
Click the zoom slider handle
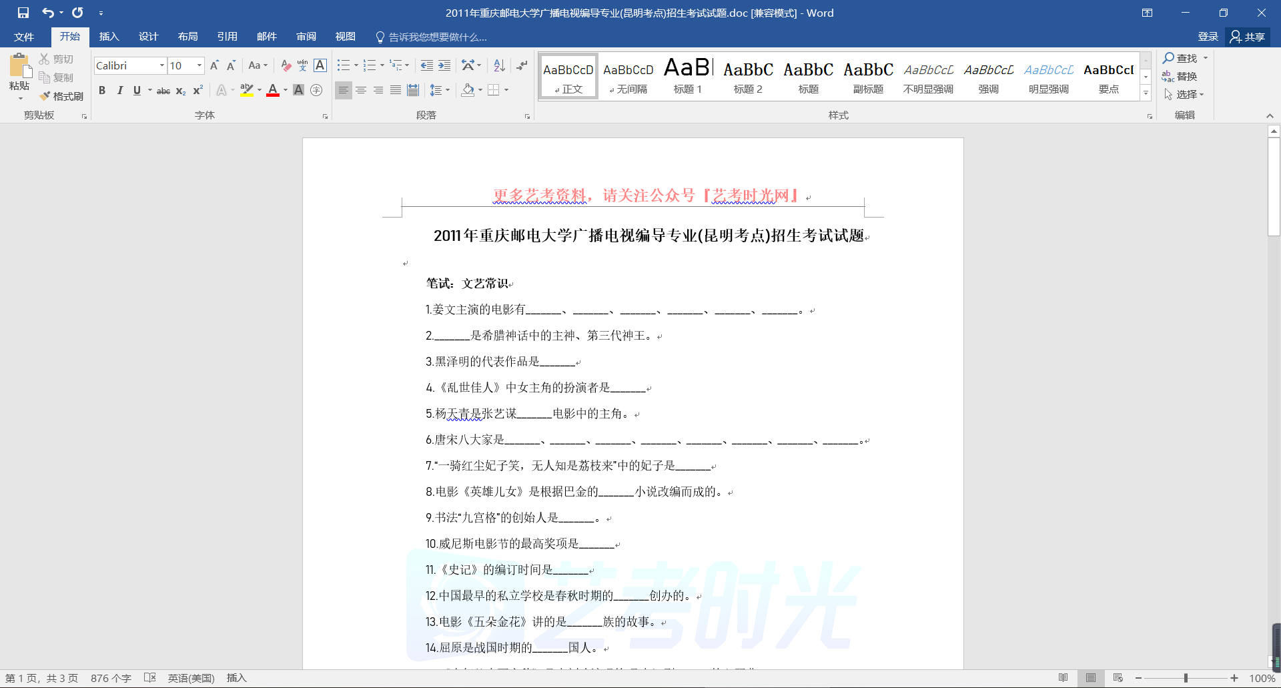point(1186,678)
